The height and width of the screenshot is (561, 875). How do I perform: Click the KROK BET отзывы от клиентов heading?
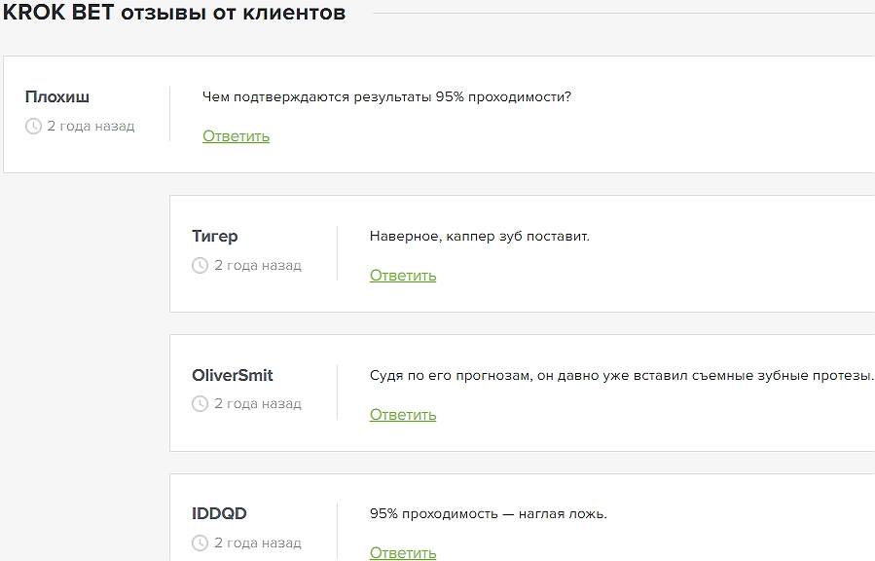pyautogui.click(x=174, y=15)
